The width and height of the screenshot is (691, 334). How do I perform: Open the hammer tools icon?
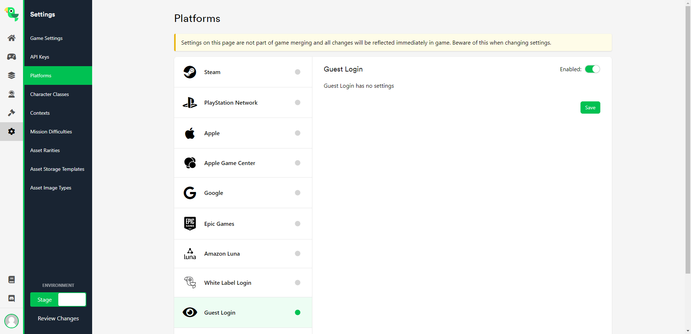pyautogui.click(x=12, y=113)
